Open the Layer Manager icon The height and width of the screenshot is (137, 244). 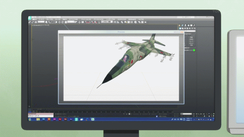click(x=122, y=22)
